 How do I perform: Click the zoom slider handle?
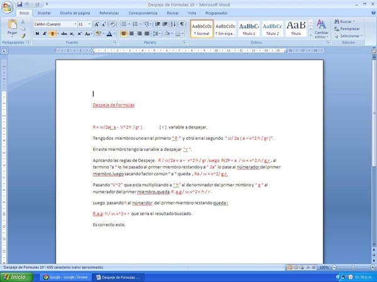(353, 267)
